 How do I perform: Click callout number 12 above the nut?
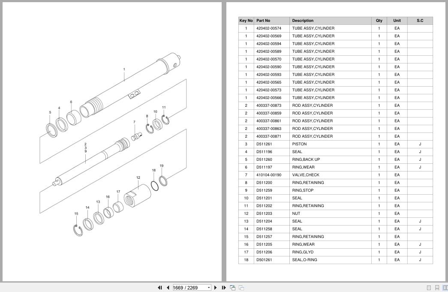pyautogui.click(x=138, y=178)
